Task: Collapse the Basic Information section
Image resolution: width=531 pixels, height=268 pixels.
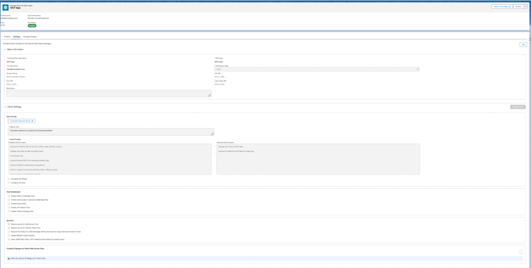Action: point(5,49)
